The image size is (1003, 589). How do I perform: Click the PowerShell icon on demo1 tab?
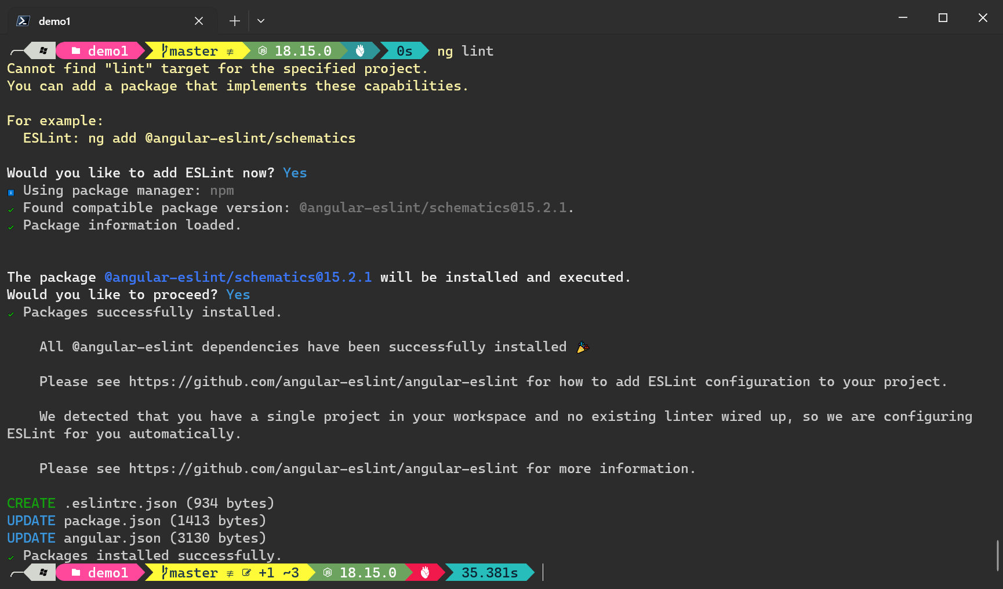tap(23, 21)
